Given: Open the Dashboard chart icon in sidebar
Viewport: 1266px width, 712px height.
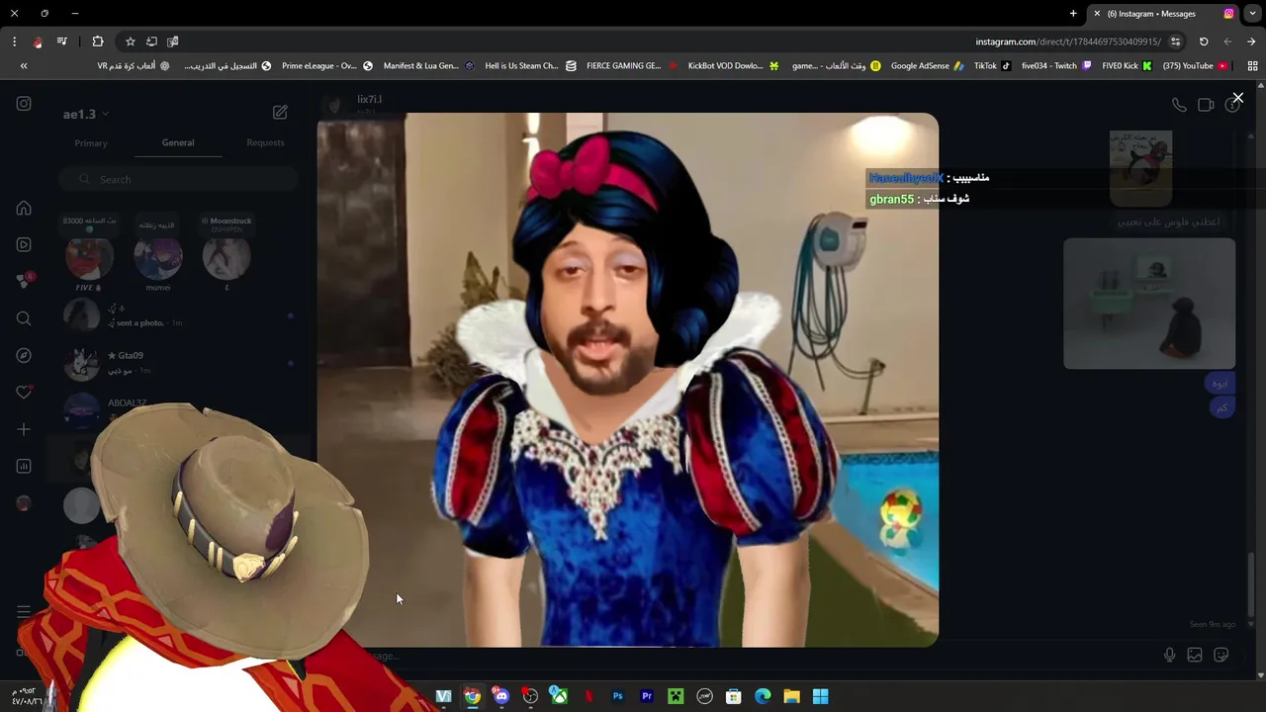Looking at the screenshot, I should tap(24, 466).
